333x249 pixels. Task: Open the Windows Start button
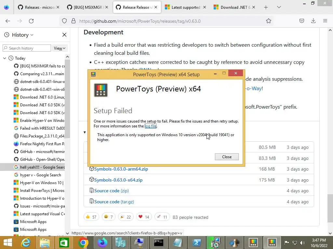(x=8, y=243)
